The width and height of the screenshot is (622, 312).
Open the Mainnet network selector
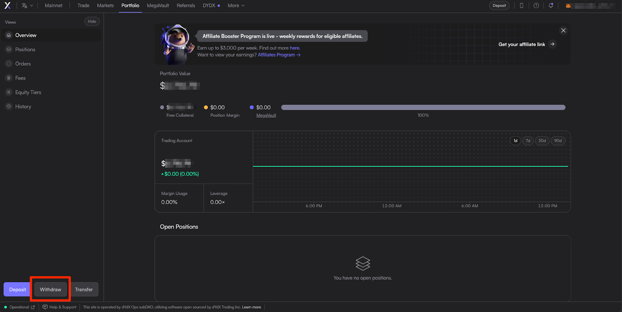tap(54, 5)
